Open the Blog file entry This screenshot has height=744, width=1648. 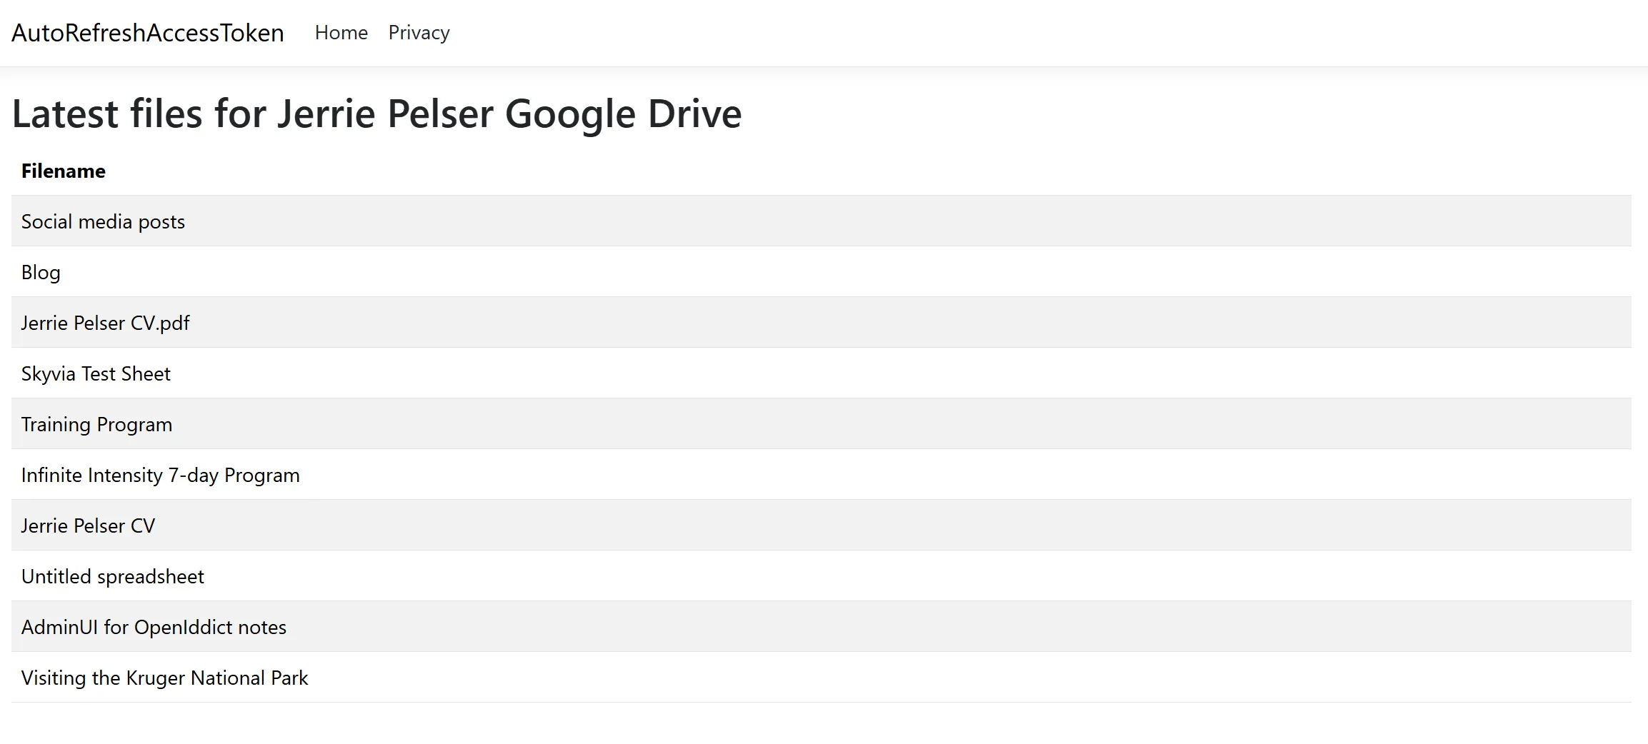[x=41, y=272]
